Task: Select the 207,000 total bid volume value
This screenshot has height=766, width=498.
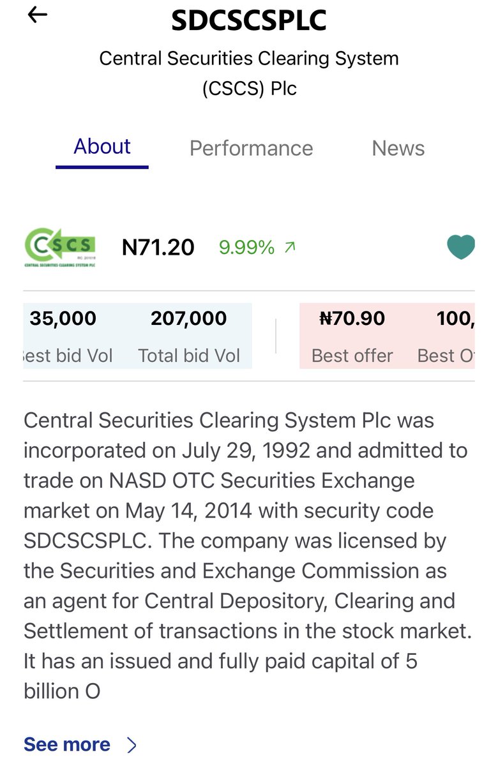Action: [x=188, y=318]
